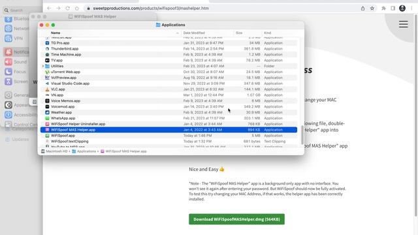The height and width of the screenshot is (235, 418).
Task: Click the Thunderbird.app icon
Action: pyautogui.click(x=47, y=49)
